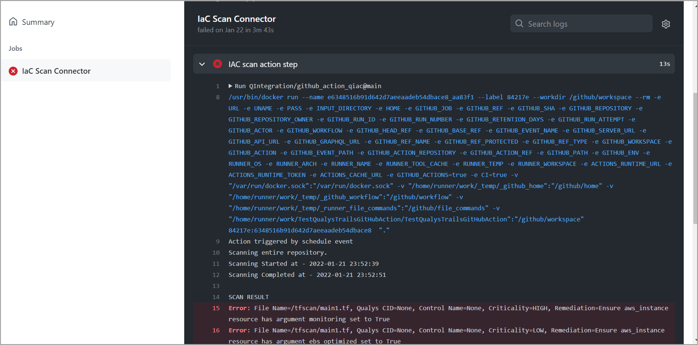The width and height of the screenshot is (698, 345).
Task: Expand the Run QIntegration/github_action_qiac@main triangle
Action: click(230, 86)
